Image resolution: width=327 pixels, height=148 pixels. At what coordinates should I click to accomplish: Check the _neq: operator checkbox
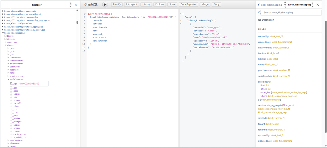coord(11,115)
